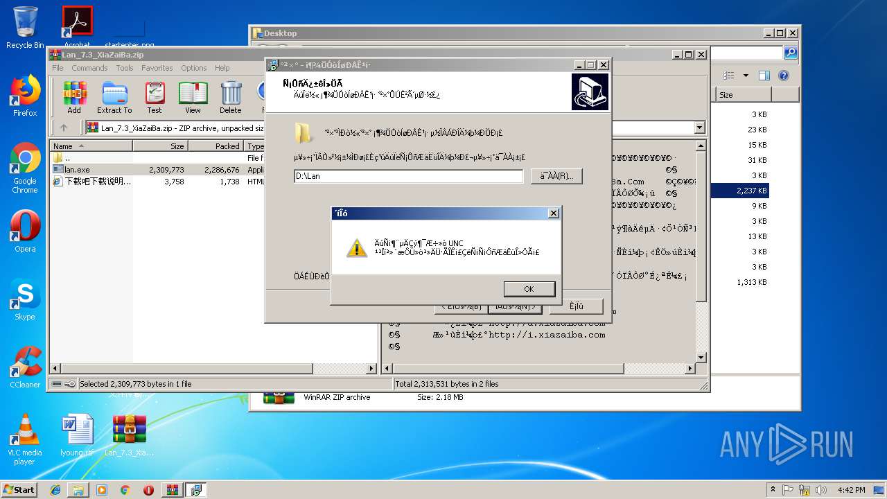Show hidden tray icons arrow
Viewport: 887px width, 499px height.
(773, 490)
